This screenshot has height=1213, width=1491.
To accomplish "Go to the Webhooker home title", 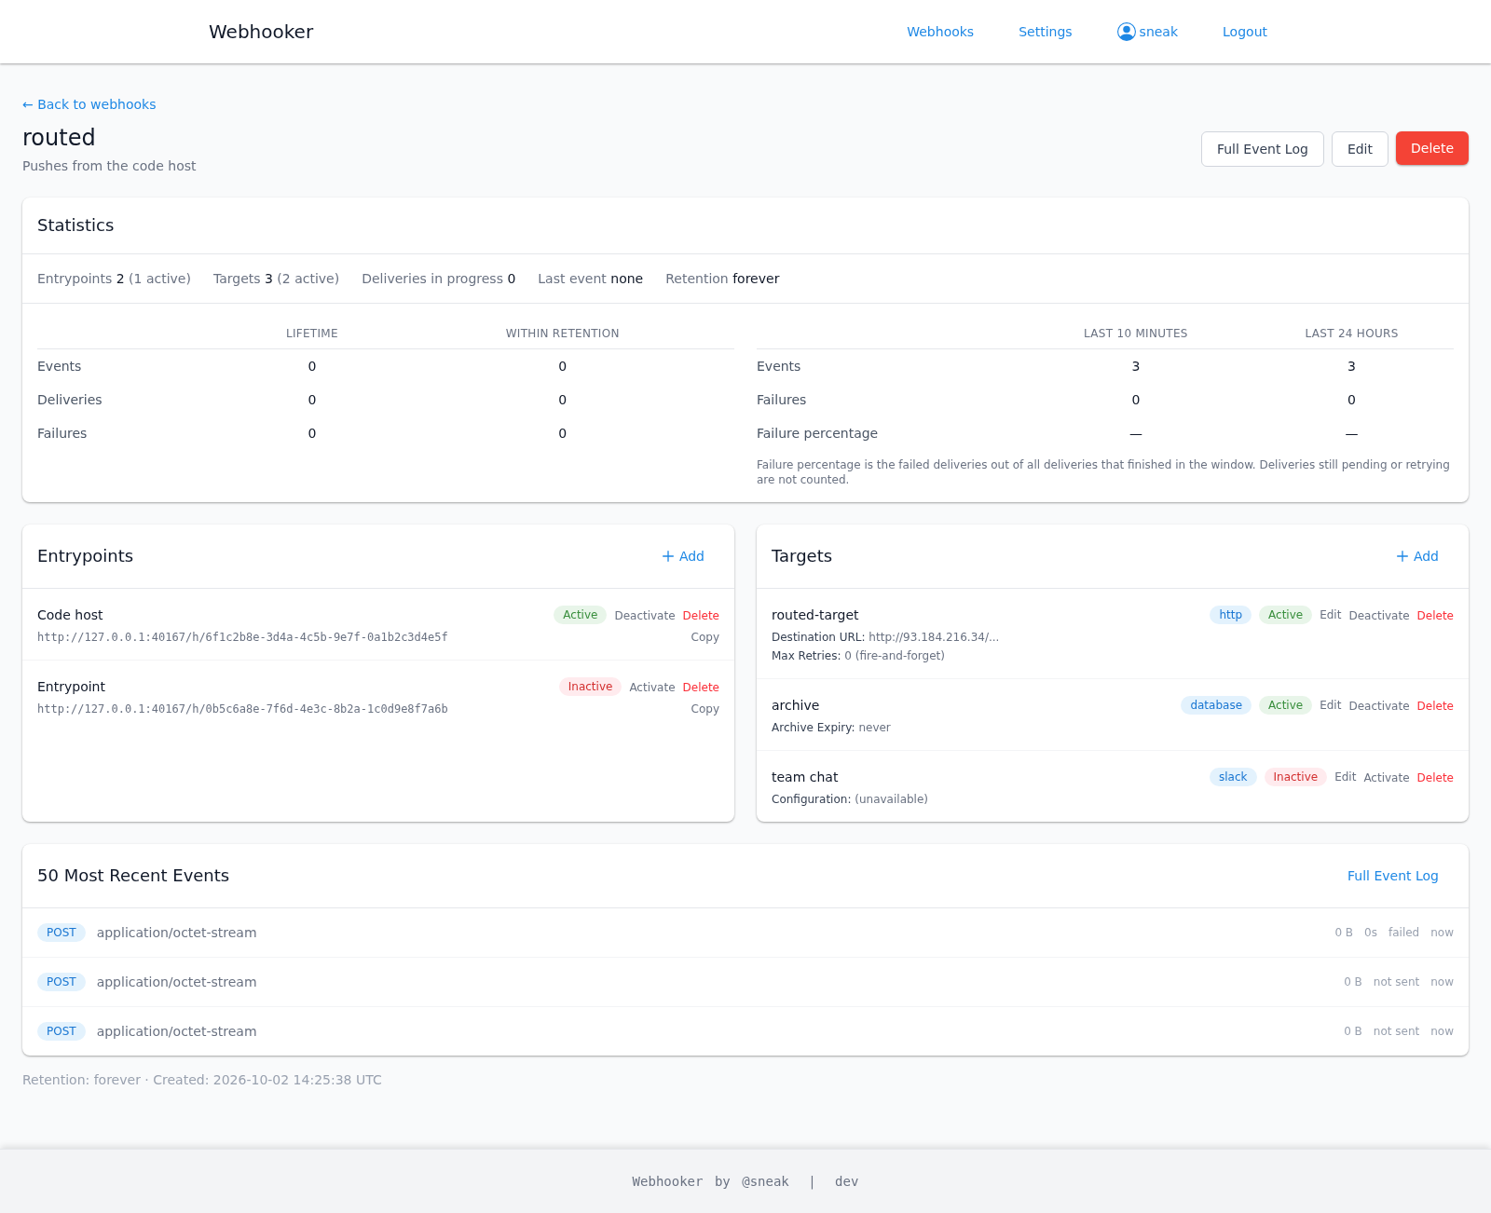I will coord(261,32).
